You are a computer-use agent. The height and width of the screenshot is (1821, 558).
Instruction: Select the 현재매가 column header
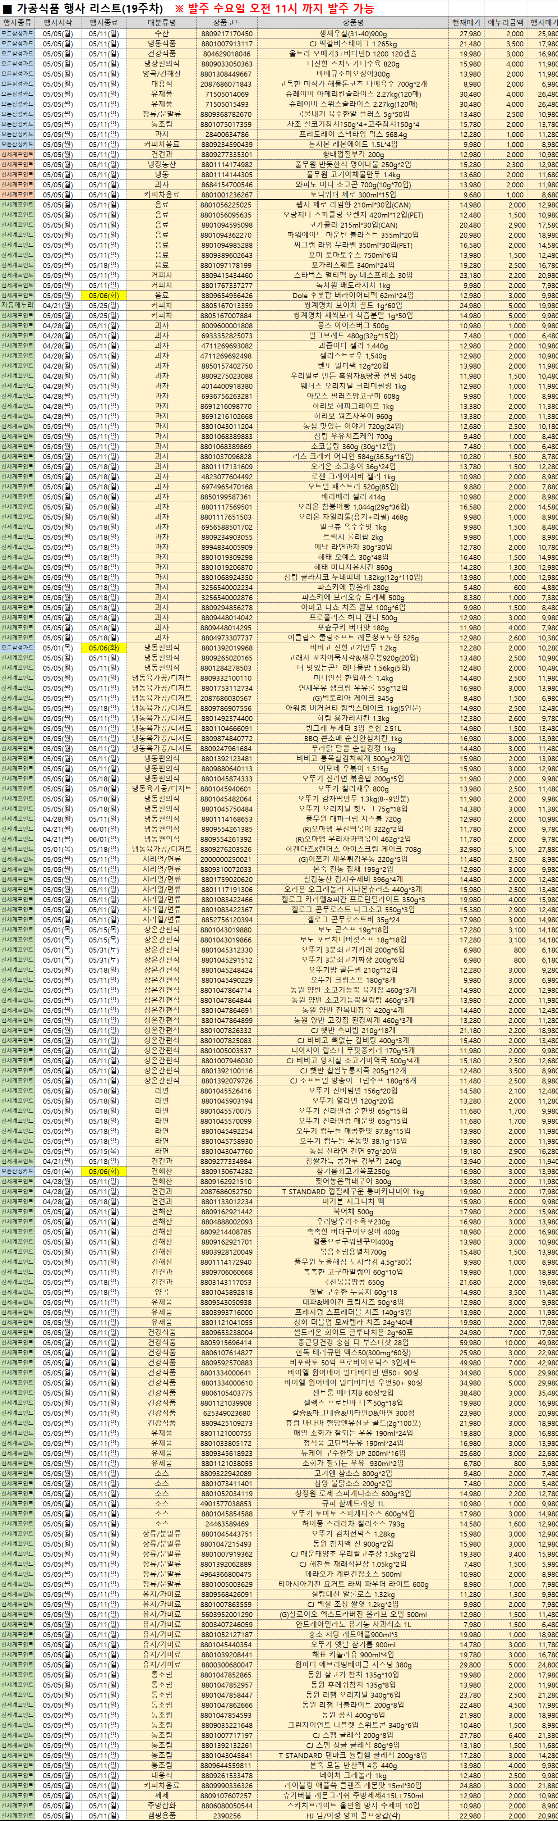467,23
